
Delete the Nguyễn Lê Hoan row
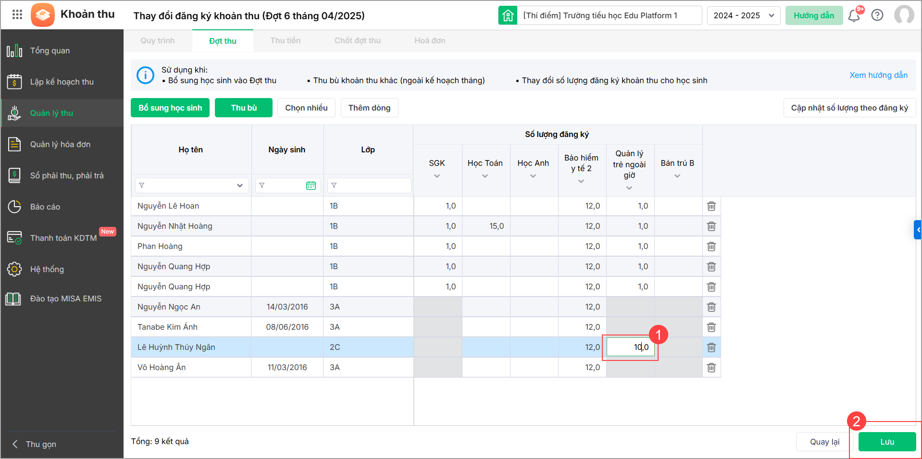(x=711, y=206)
